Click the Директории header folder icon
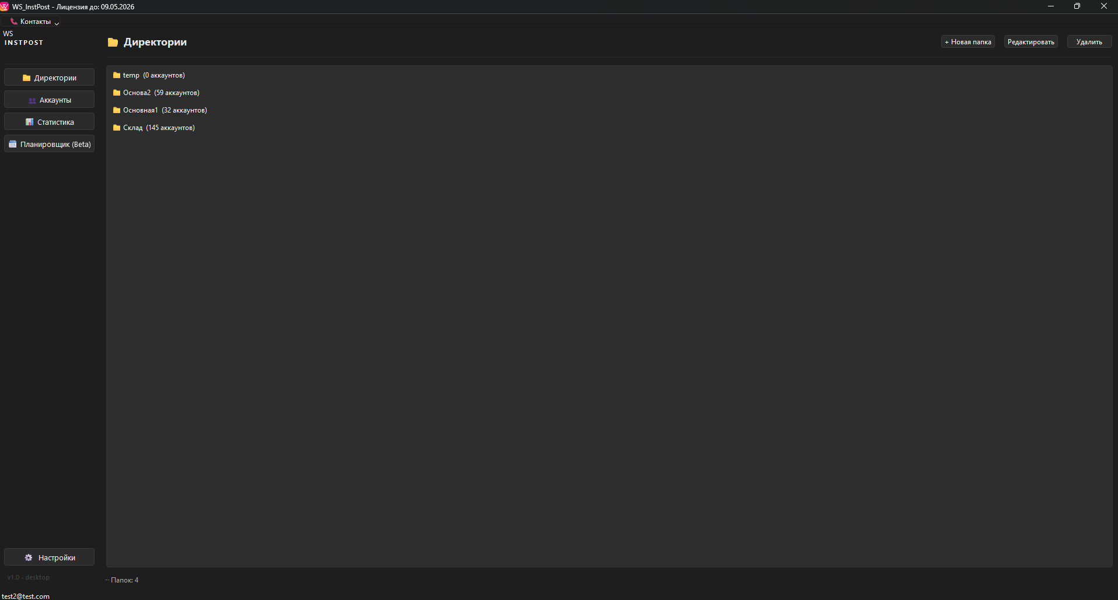This screenshot has width=1118, height=600. click(113, 42)
